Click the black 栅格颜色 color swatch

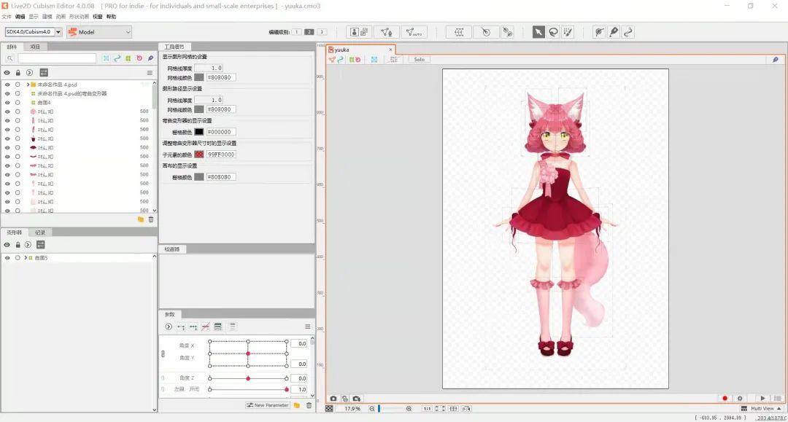click(199, 132)
